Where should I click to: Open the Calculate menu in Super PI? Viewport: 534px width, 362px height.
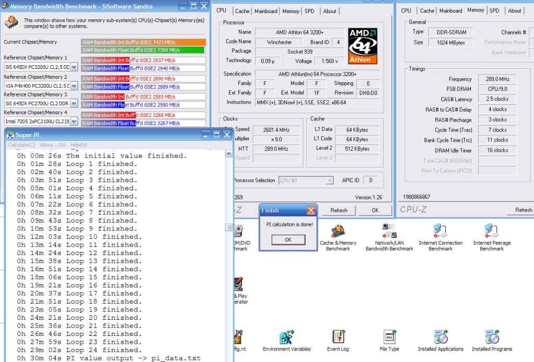[21, 144]
